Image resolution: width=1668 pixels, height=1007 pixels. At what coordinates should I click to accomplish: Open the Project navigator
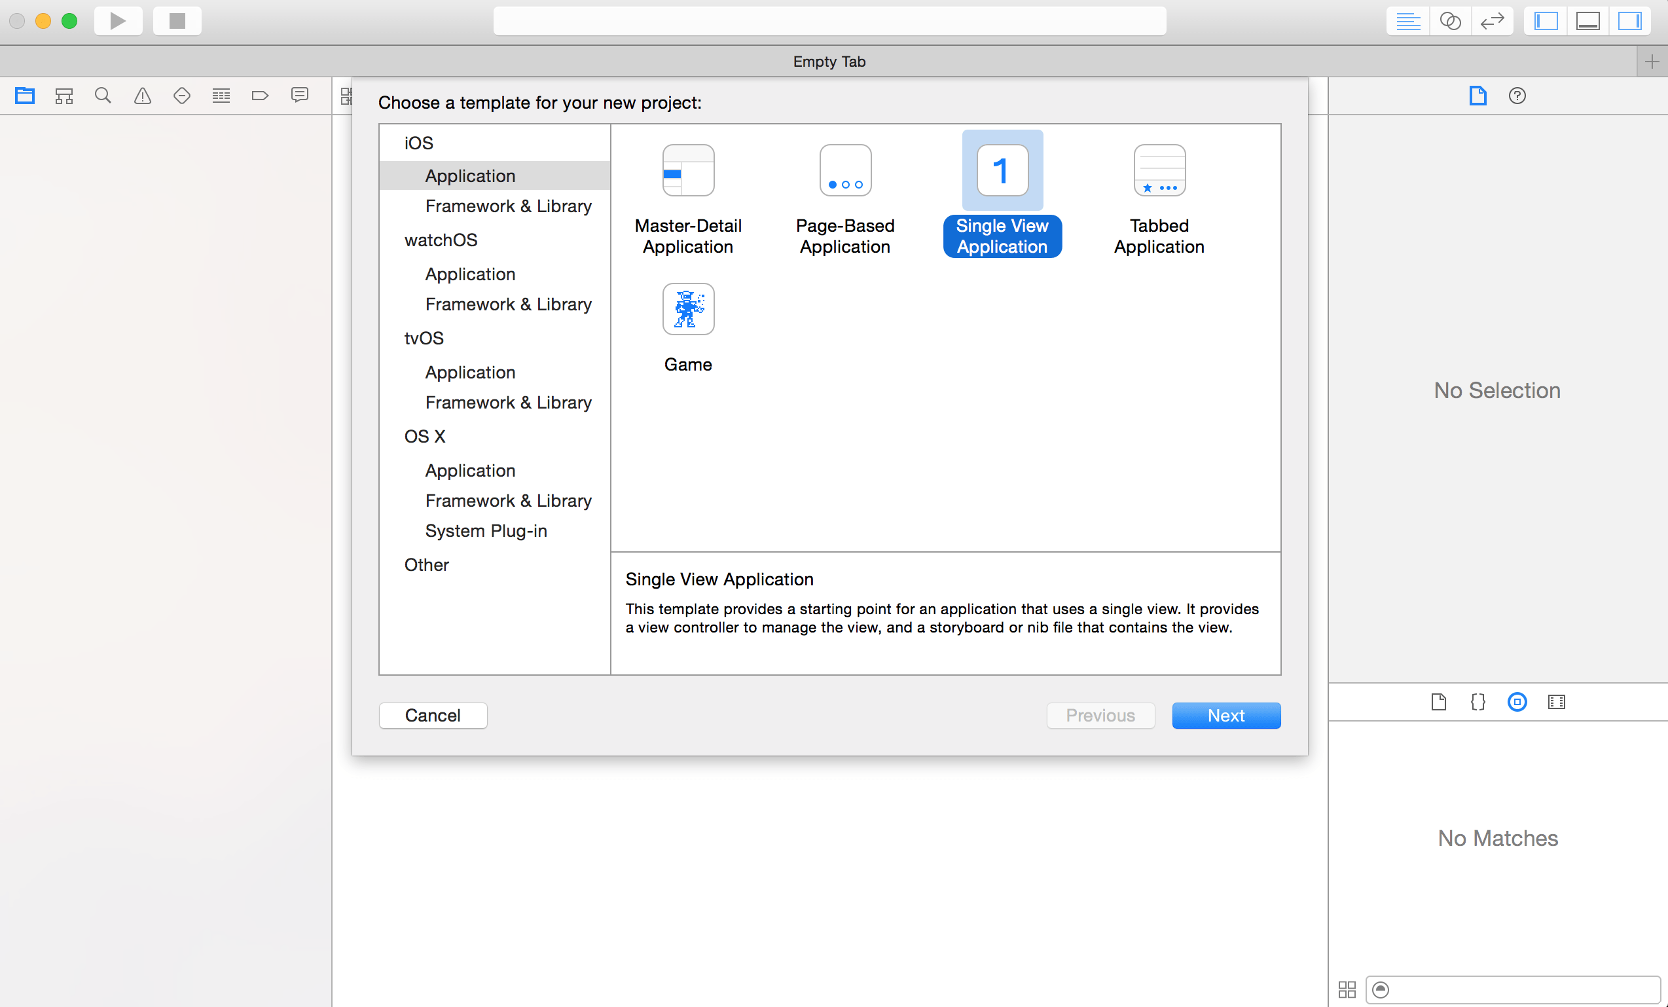click(25, 96)
